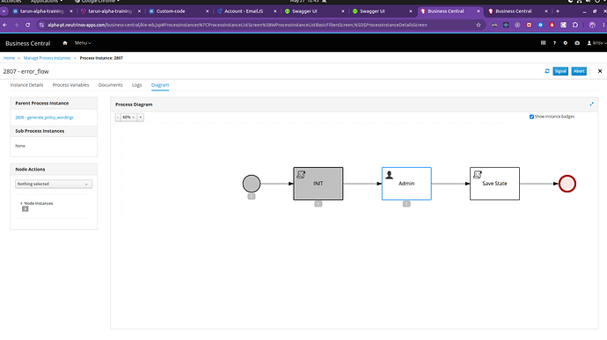This screenshot has width=607, height=340.
Task: Click the Signal button
Action: (560, 71)
